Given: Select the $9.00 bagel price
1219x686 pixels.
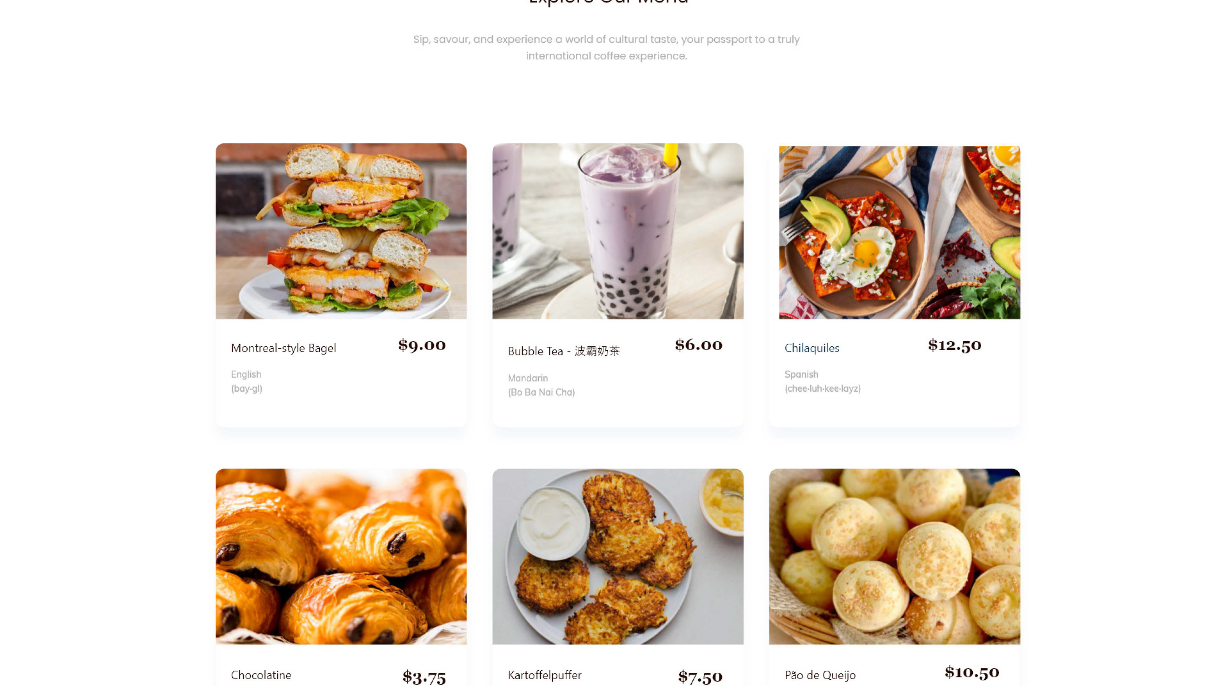Looking at the screenshot, I should coord(422,345).
